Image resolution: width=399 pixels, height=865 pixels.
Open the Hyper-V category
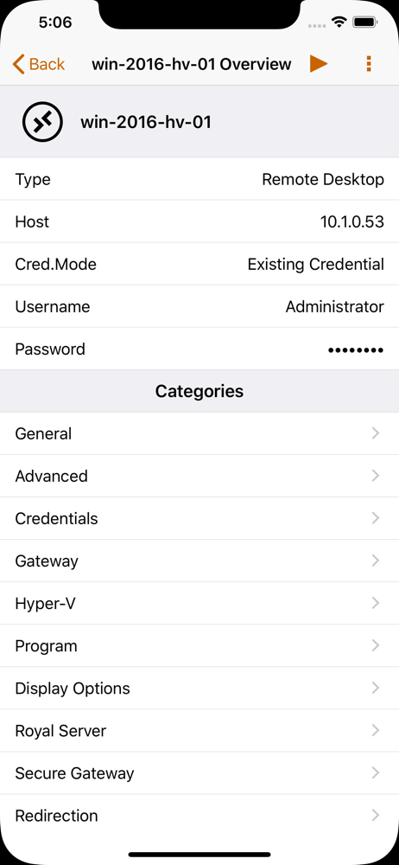[x=199, y=604]
